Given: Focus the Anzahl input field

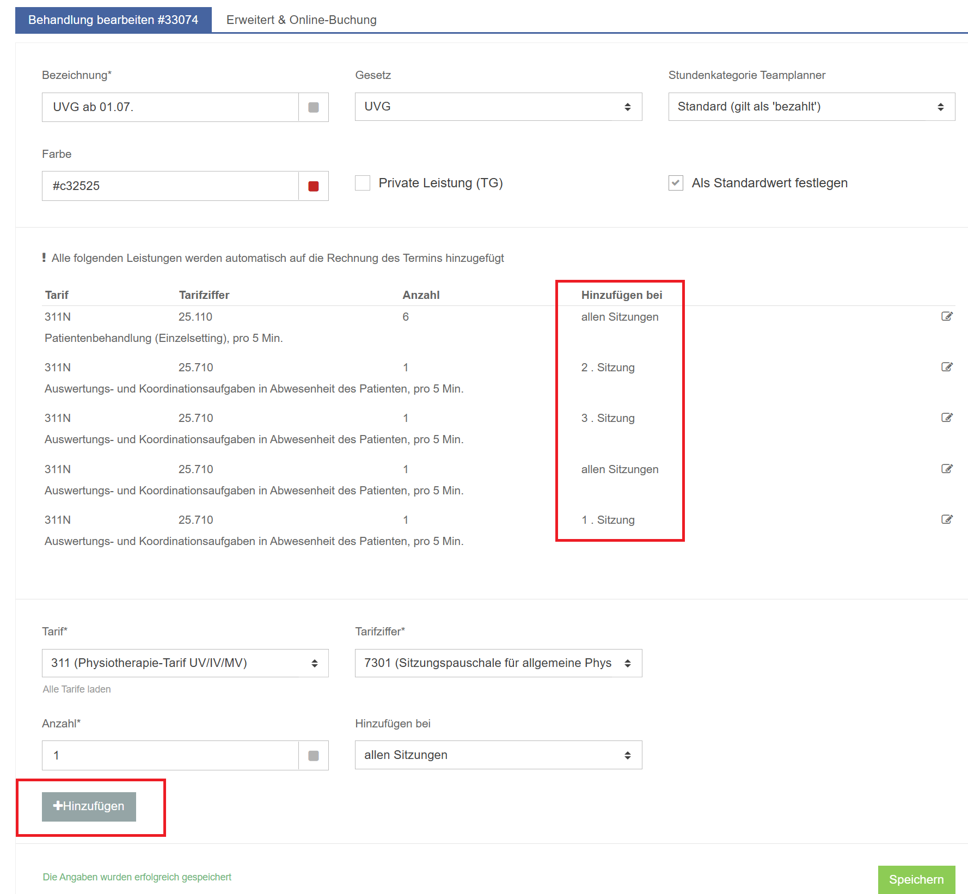Looking at the screenshot, I should tap(170, 755).
